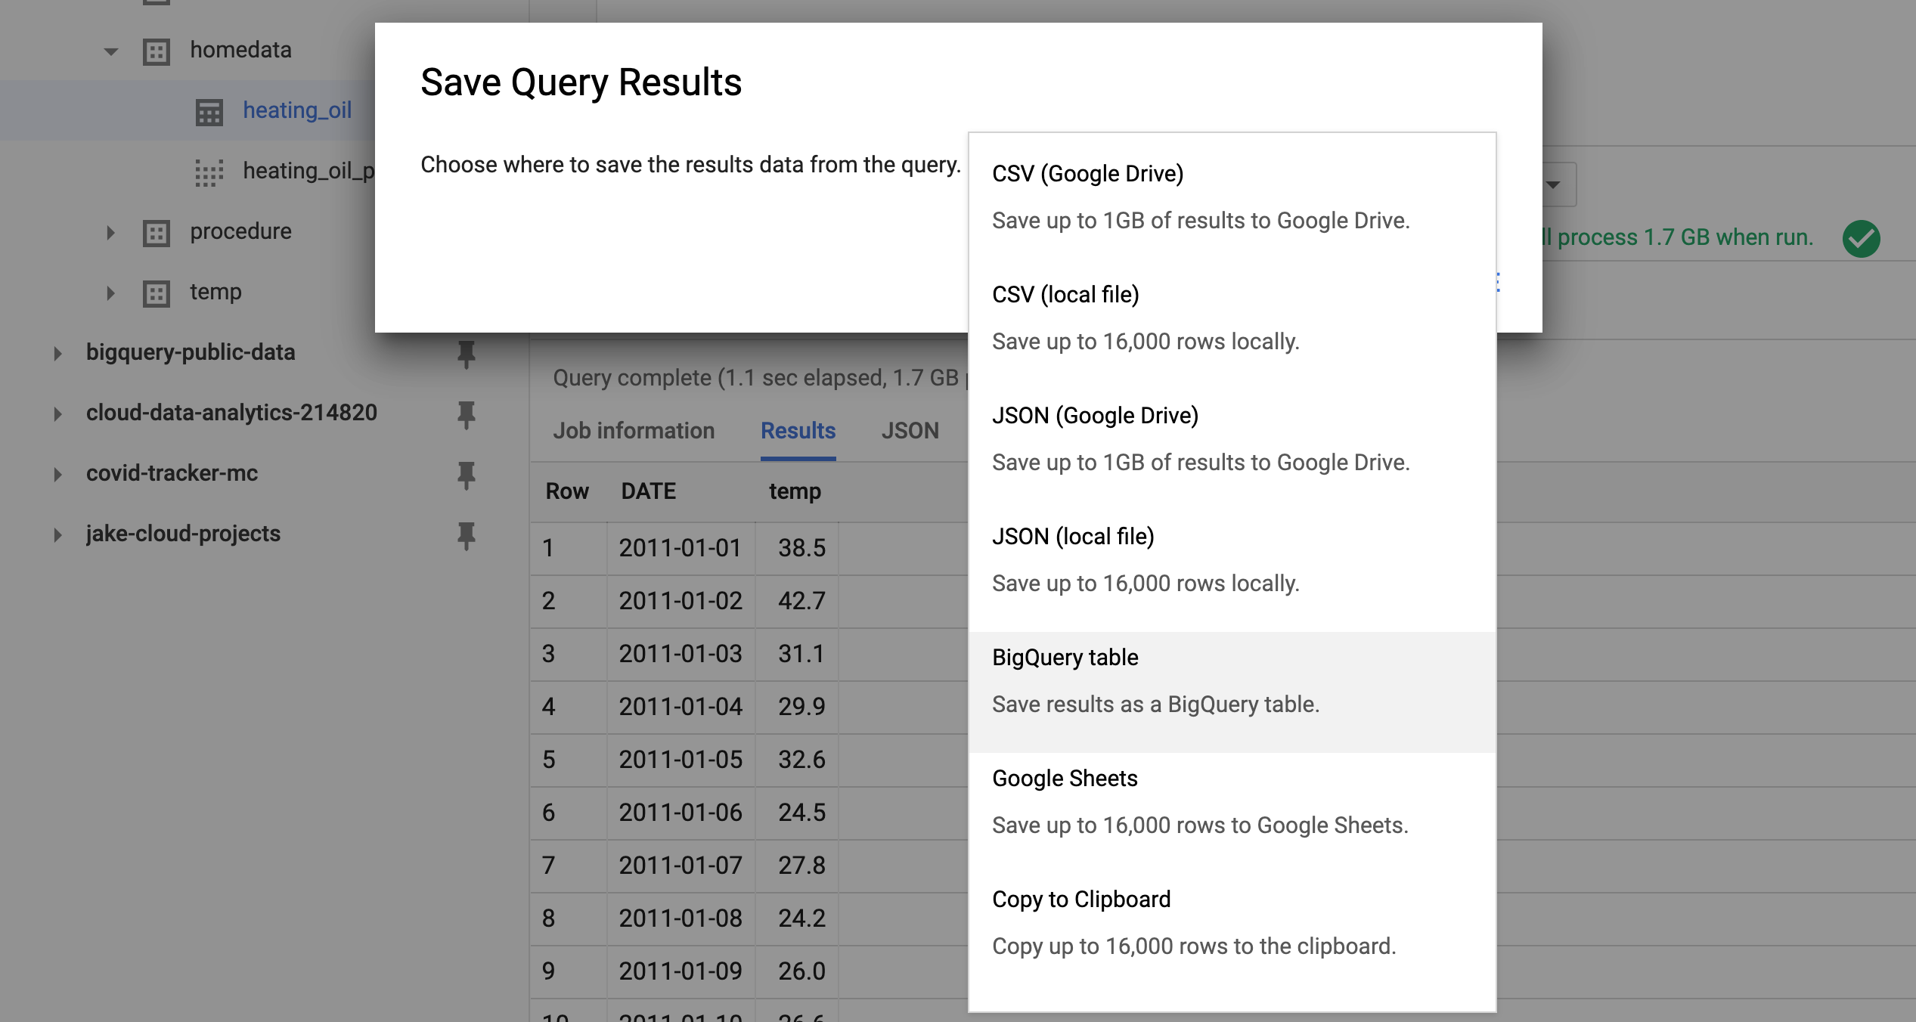Select the procedure dataset label
Screen dimensions: 1916x1022
click(240, 231)
